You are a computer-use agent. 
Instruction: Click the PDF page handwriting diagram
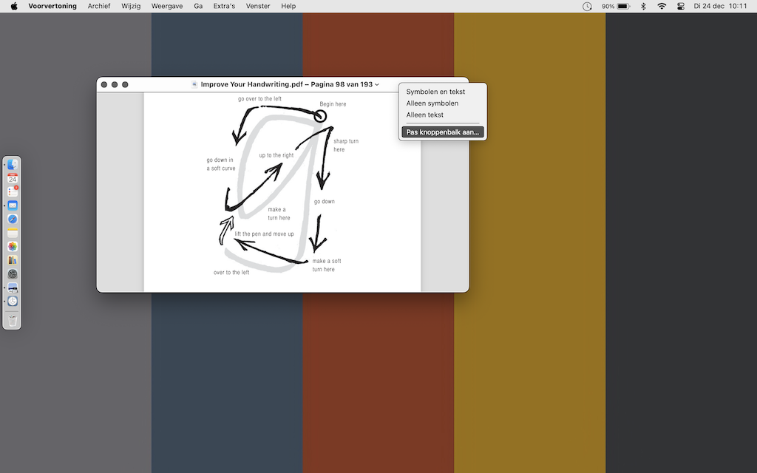pos(282,192)
